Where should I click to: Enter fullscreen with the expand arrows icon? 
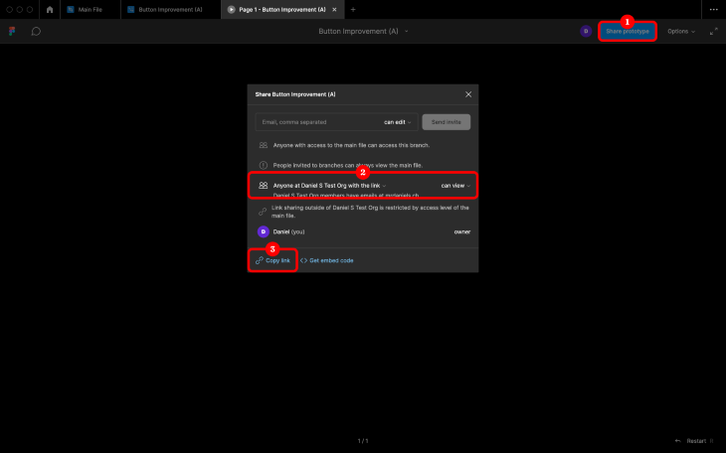pos(713,32)
